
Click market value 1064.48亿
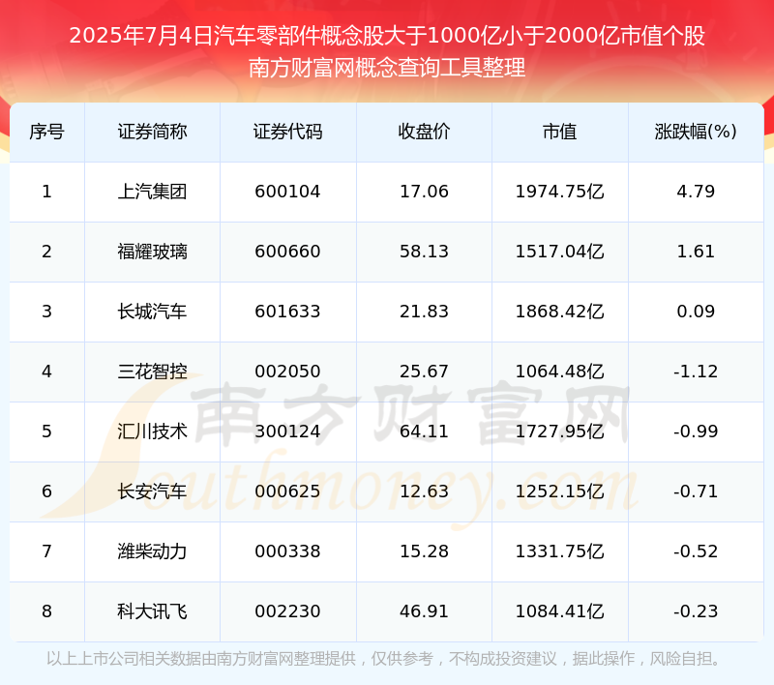click(x=560, y=372)
